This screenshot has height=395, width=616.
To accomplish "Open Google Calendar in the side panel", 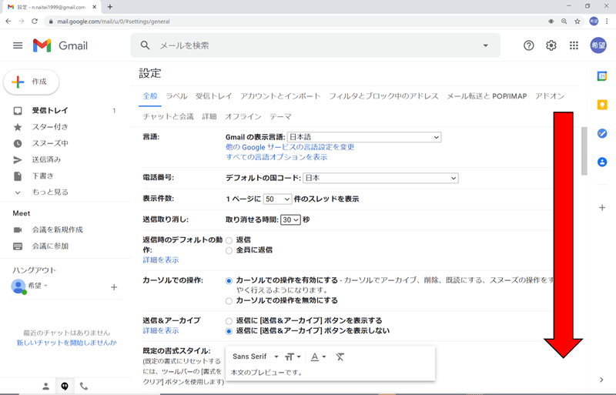I will (602, 76).
